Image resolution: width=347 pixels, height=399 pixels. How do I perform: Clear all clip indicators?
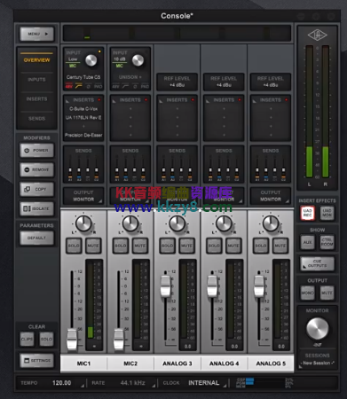28,340
